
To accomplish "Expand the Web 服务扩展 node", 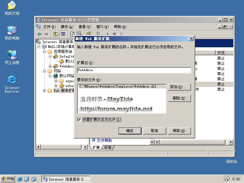I will click(44, 91).
